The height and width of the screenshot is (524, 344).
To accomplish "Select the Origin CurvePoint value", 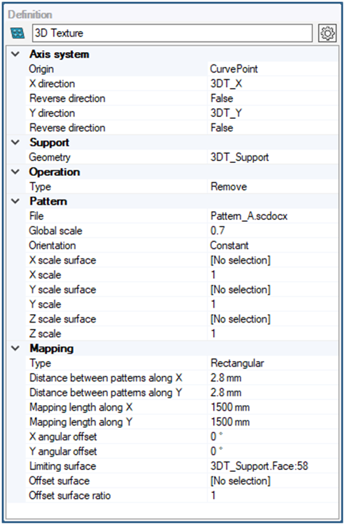I will coord(273,69).
